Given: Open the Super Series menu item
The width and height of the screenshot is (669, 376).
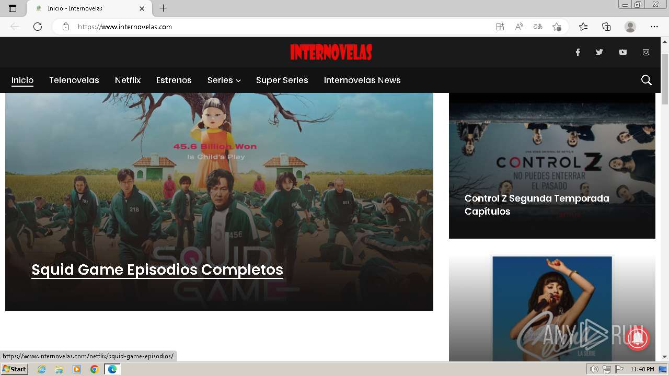Looking at the screenshot, I should click(x=282, y=80).
